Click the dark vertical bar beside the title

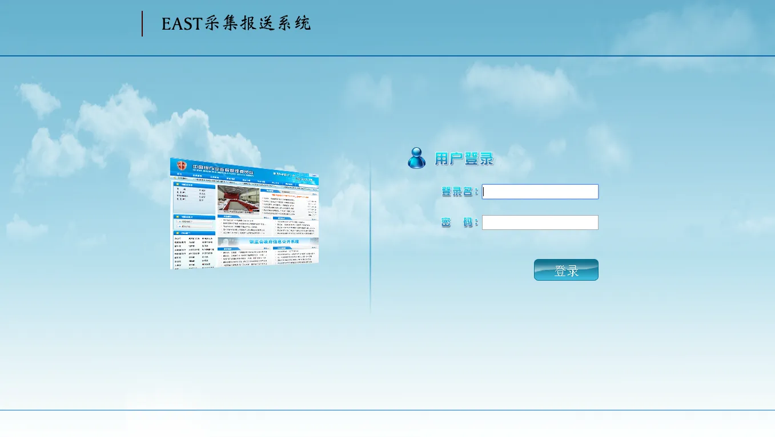(142, 23)
